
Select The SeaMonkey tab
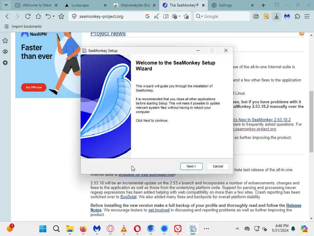184,5
